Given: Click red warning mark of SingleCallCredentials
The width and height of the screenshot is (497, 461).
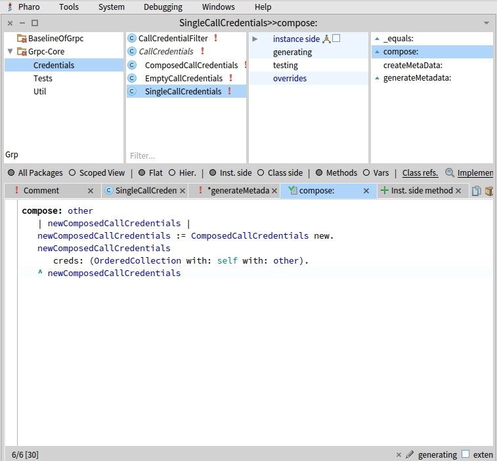Looking at the screenshot, I should (230, 91).
